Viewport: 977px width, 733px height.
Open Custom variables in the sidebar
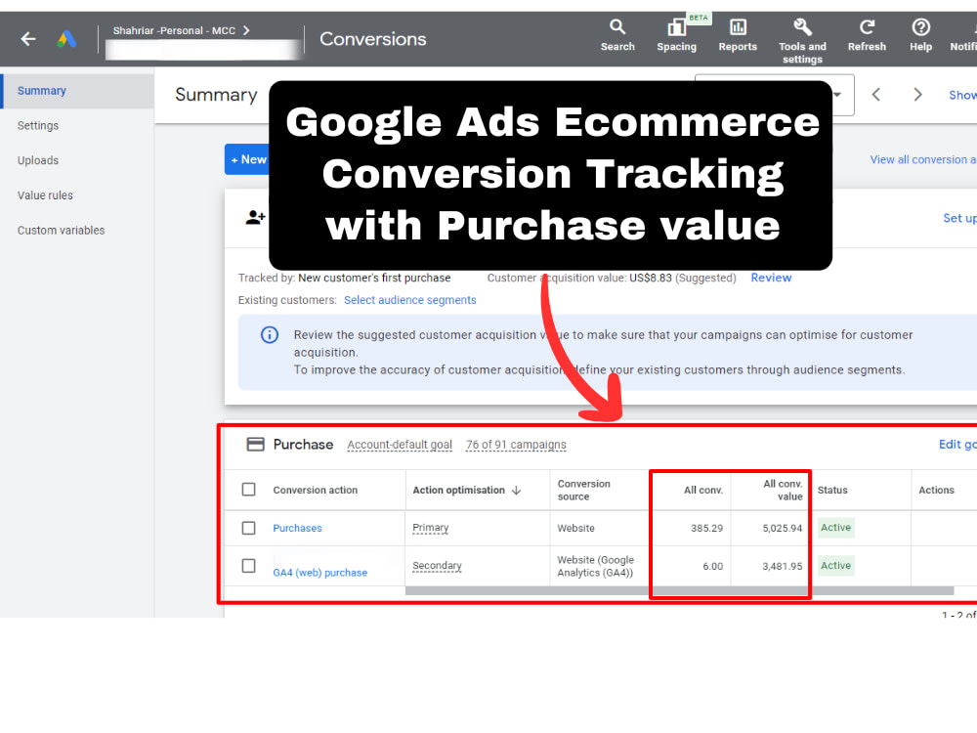(x=61, y=231)
